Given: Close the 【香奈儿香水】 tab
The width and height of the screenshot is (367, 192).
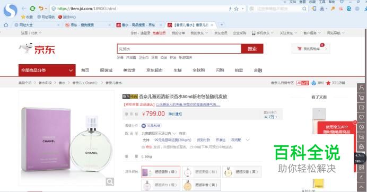Looking at the screenshot, I should pyautogui.click(x=212, y=25).
